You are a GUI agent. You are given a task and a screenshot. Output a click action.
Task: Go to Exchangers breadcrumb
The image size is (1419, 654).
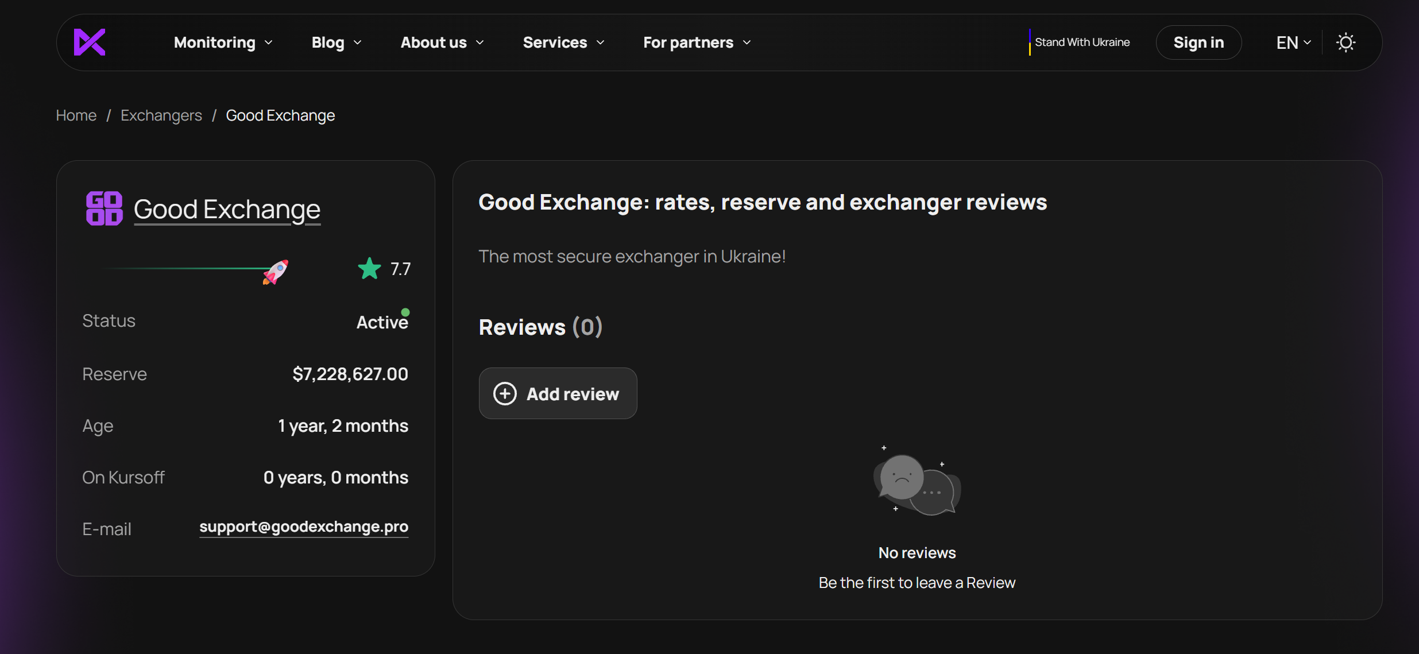pos(161,115)
